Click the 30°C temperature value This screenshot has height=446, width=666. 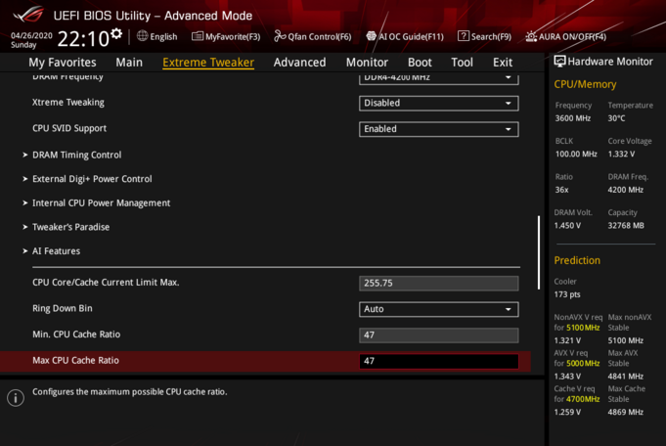616,118
